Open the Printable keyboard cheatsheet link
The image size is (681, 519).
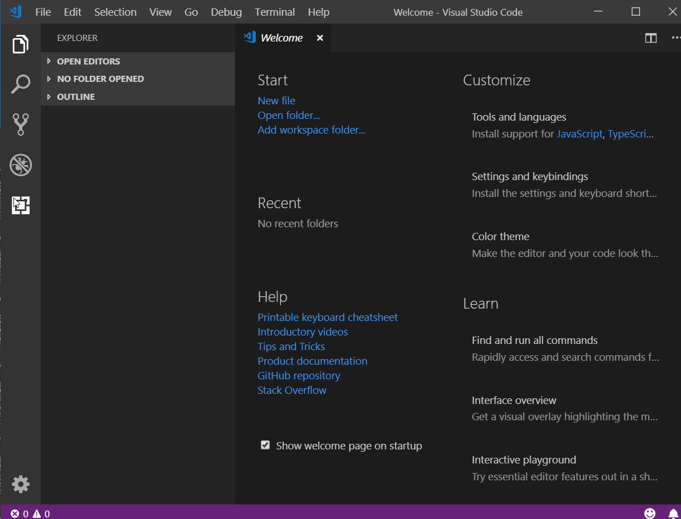328,317
